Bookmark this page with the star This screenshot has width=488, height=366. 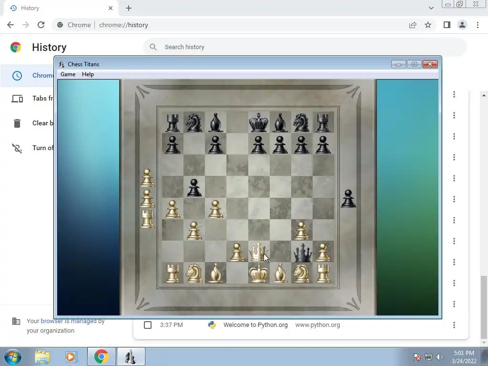(x=428, y=25)
